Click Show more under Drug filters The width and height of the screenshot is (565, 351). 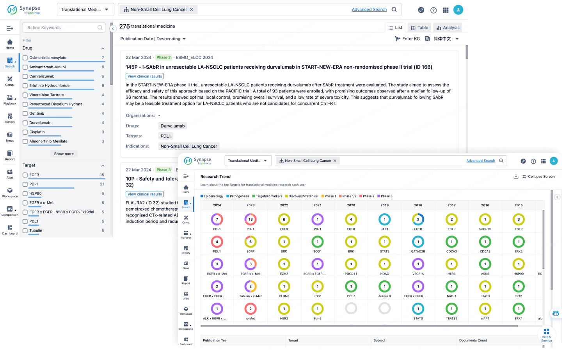click(x=64, y=154)
